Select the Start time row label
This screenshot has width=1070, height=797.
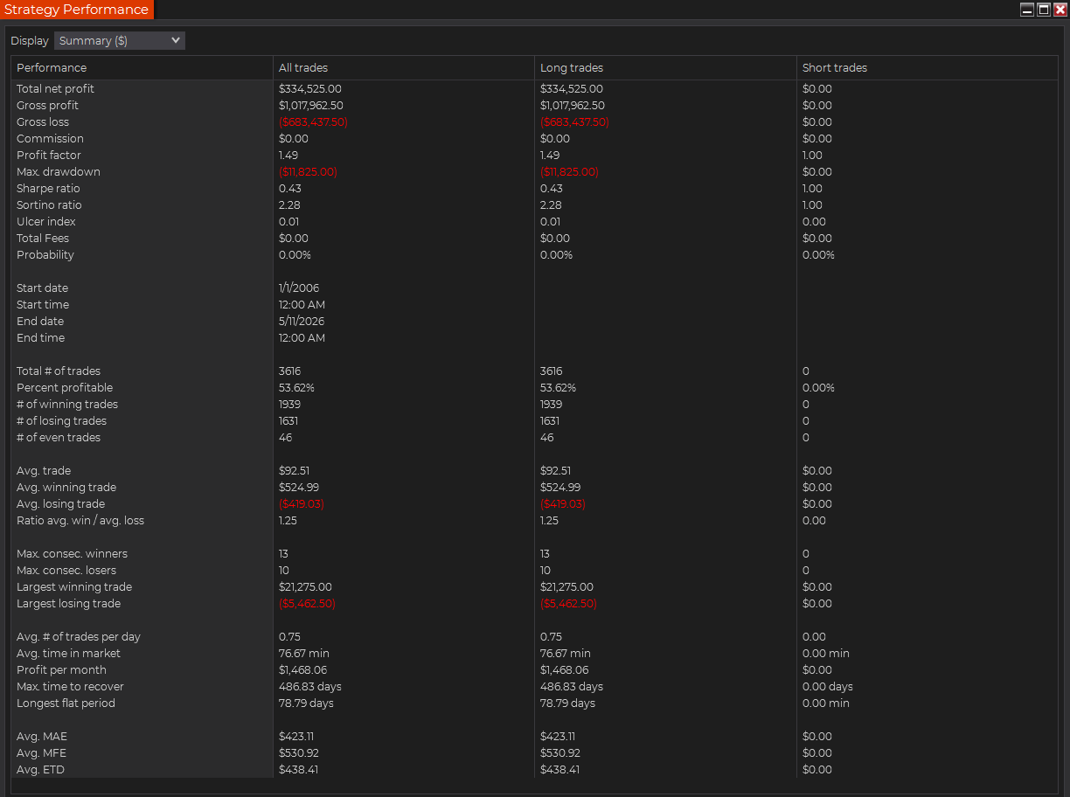43,305
